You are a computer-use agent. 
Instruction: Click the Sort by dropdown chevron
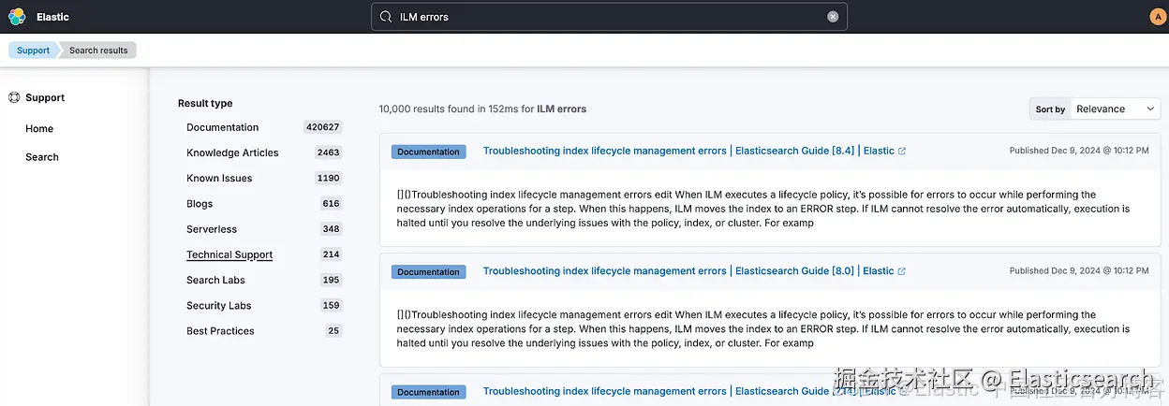(1151, 109)
